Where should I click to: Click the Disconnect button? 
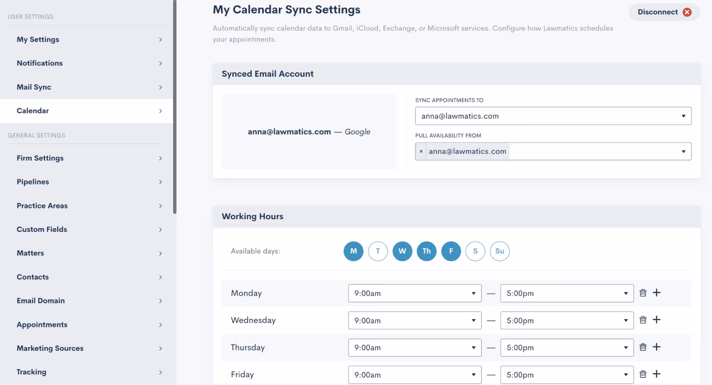pyautogui.click(x=658, y=12)
